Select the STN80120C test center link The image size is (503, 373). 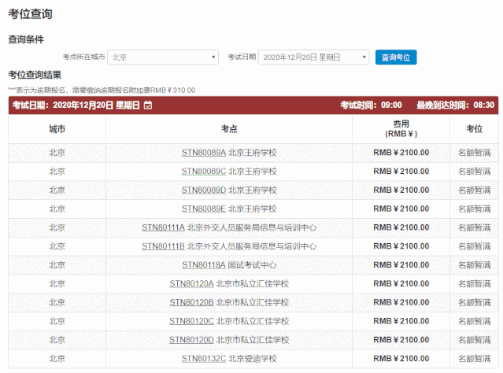(191, 321)
